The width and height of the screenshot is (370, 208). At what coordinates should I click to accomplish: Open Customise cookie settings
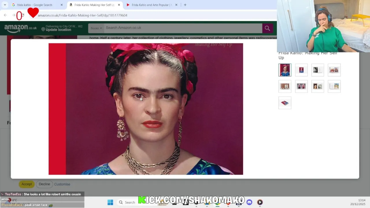(62, 184)
